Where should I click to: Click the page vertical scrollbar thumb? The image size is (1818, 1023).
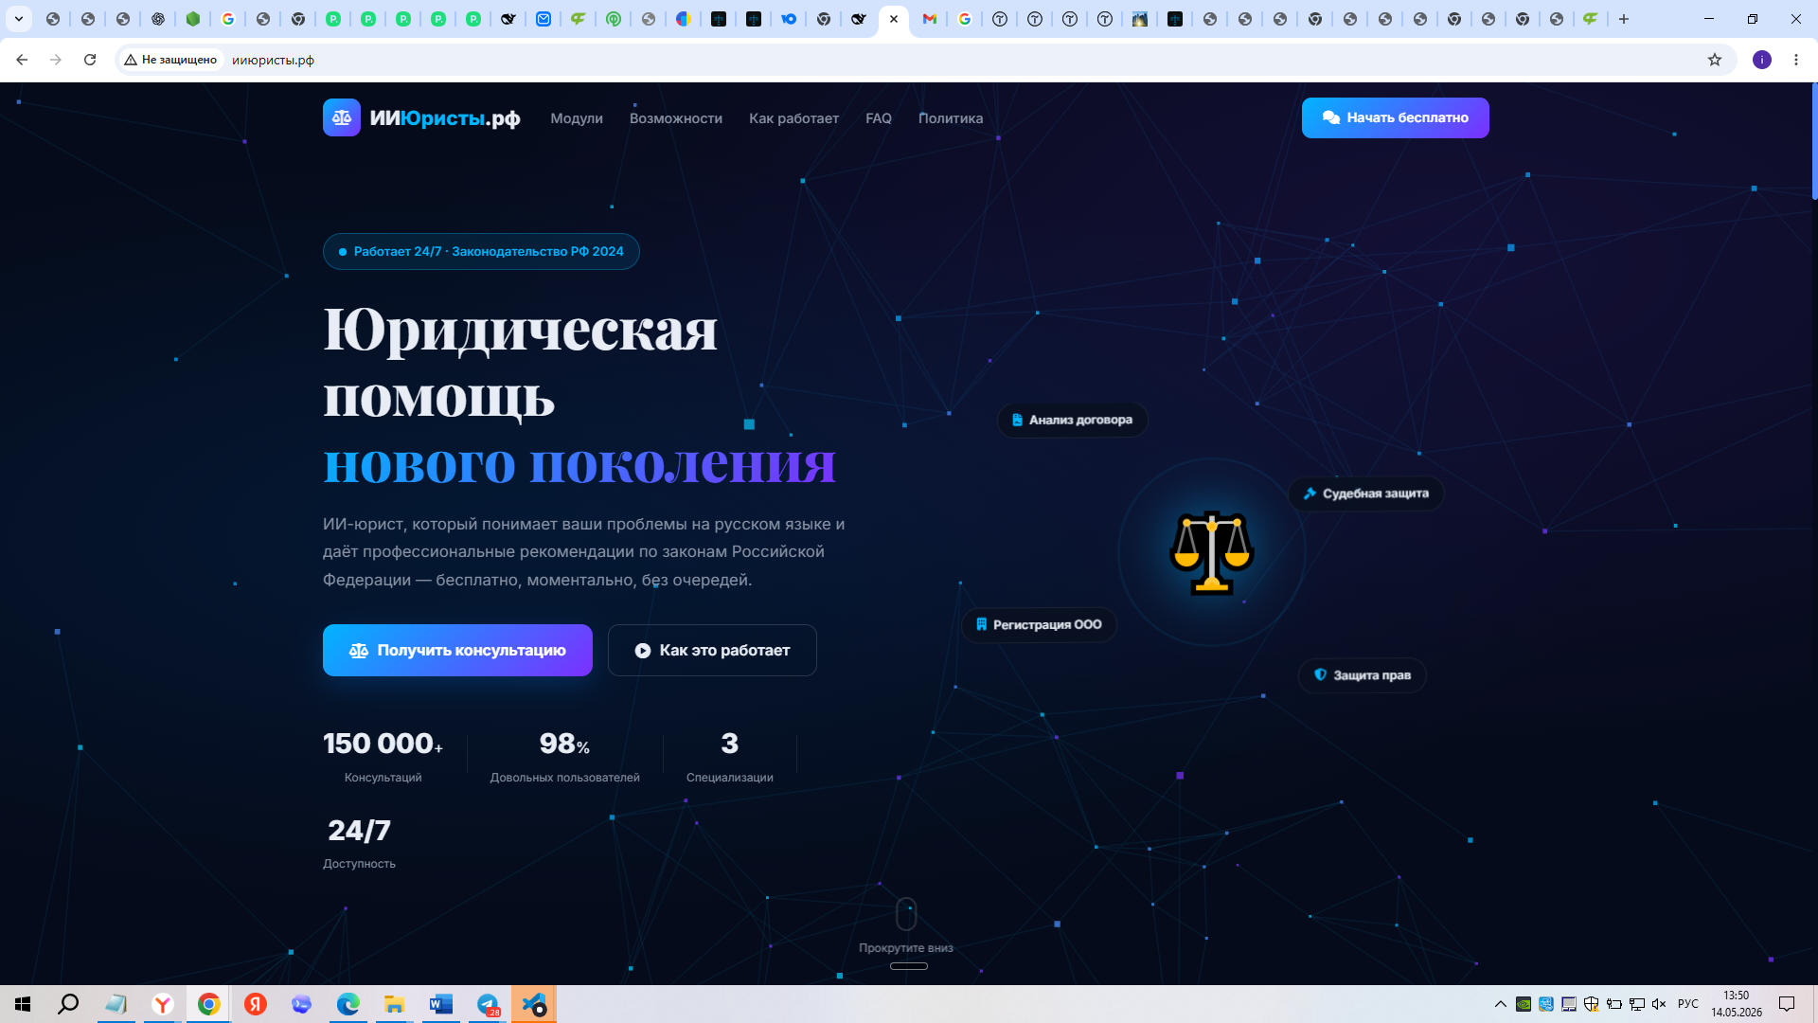coord(1814,141)
